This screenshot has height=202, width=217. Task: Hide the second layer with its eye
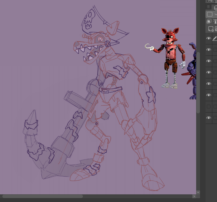coord(209,50)
